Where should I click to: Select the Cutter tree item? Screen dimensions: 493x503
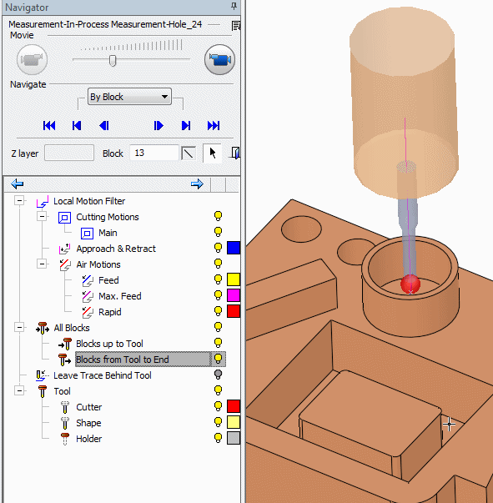(89, 407)
